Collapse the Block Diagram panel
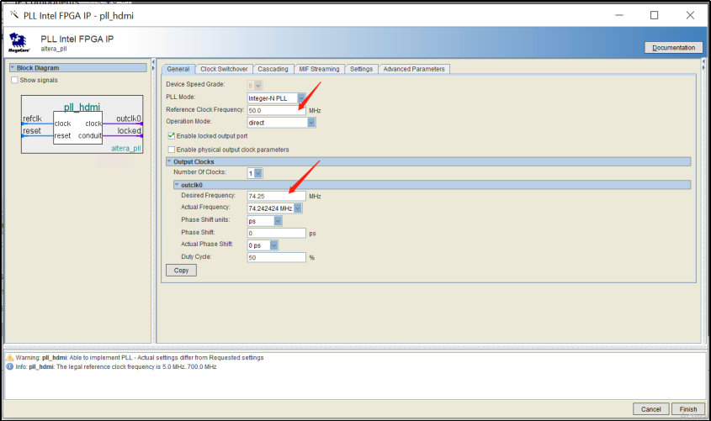 point(13,67)
